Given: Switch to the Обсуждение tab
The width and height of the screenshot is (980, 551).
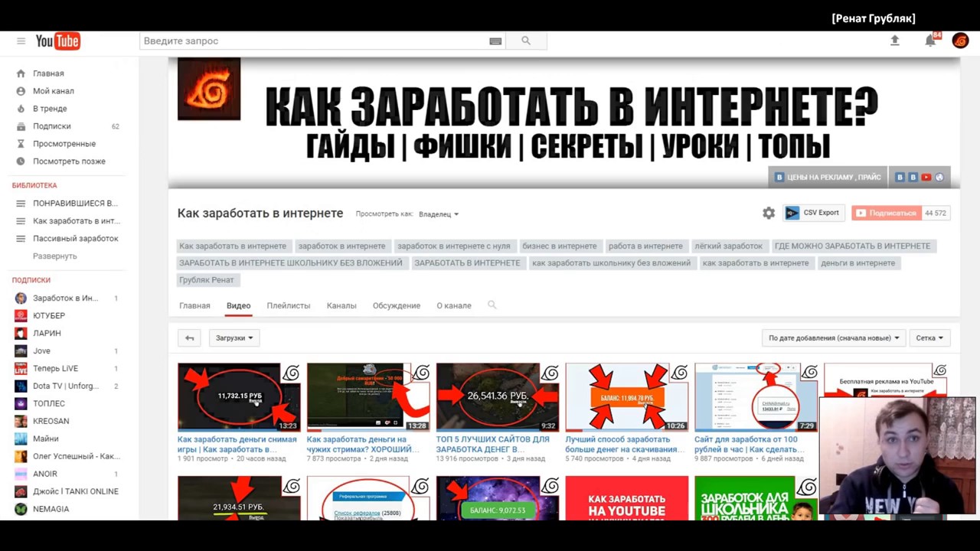Looking at the screenshot, I should coord(397,305).
